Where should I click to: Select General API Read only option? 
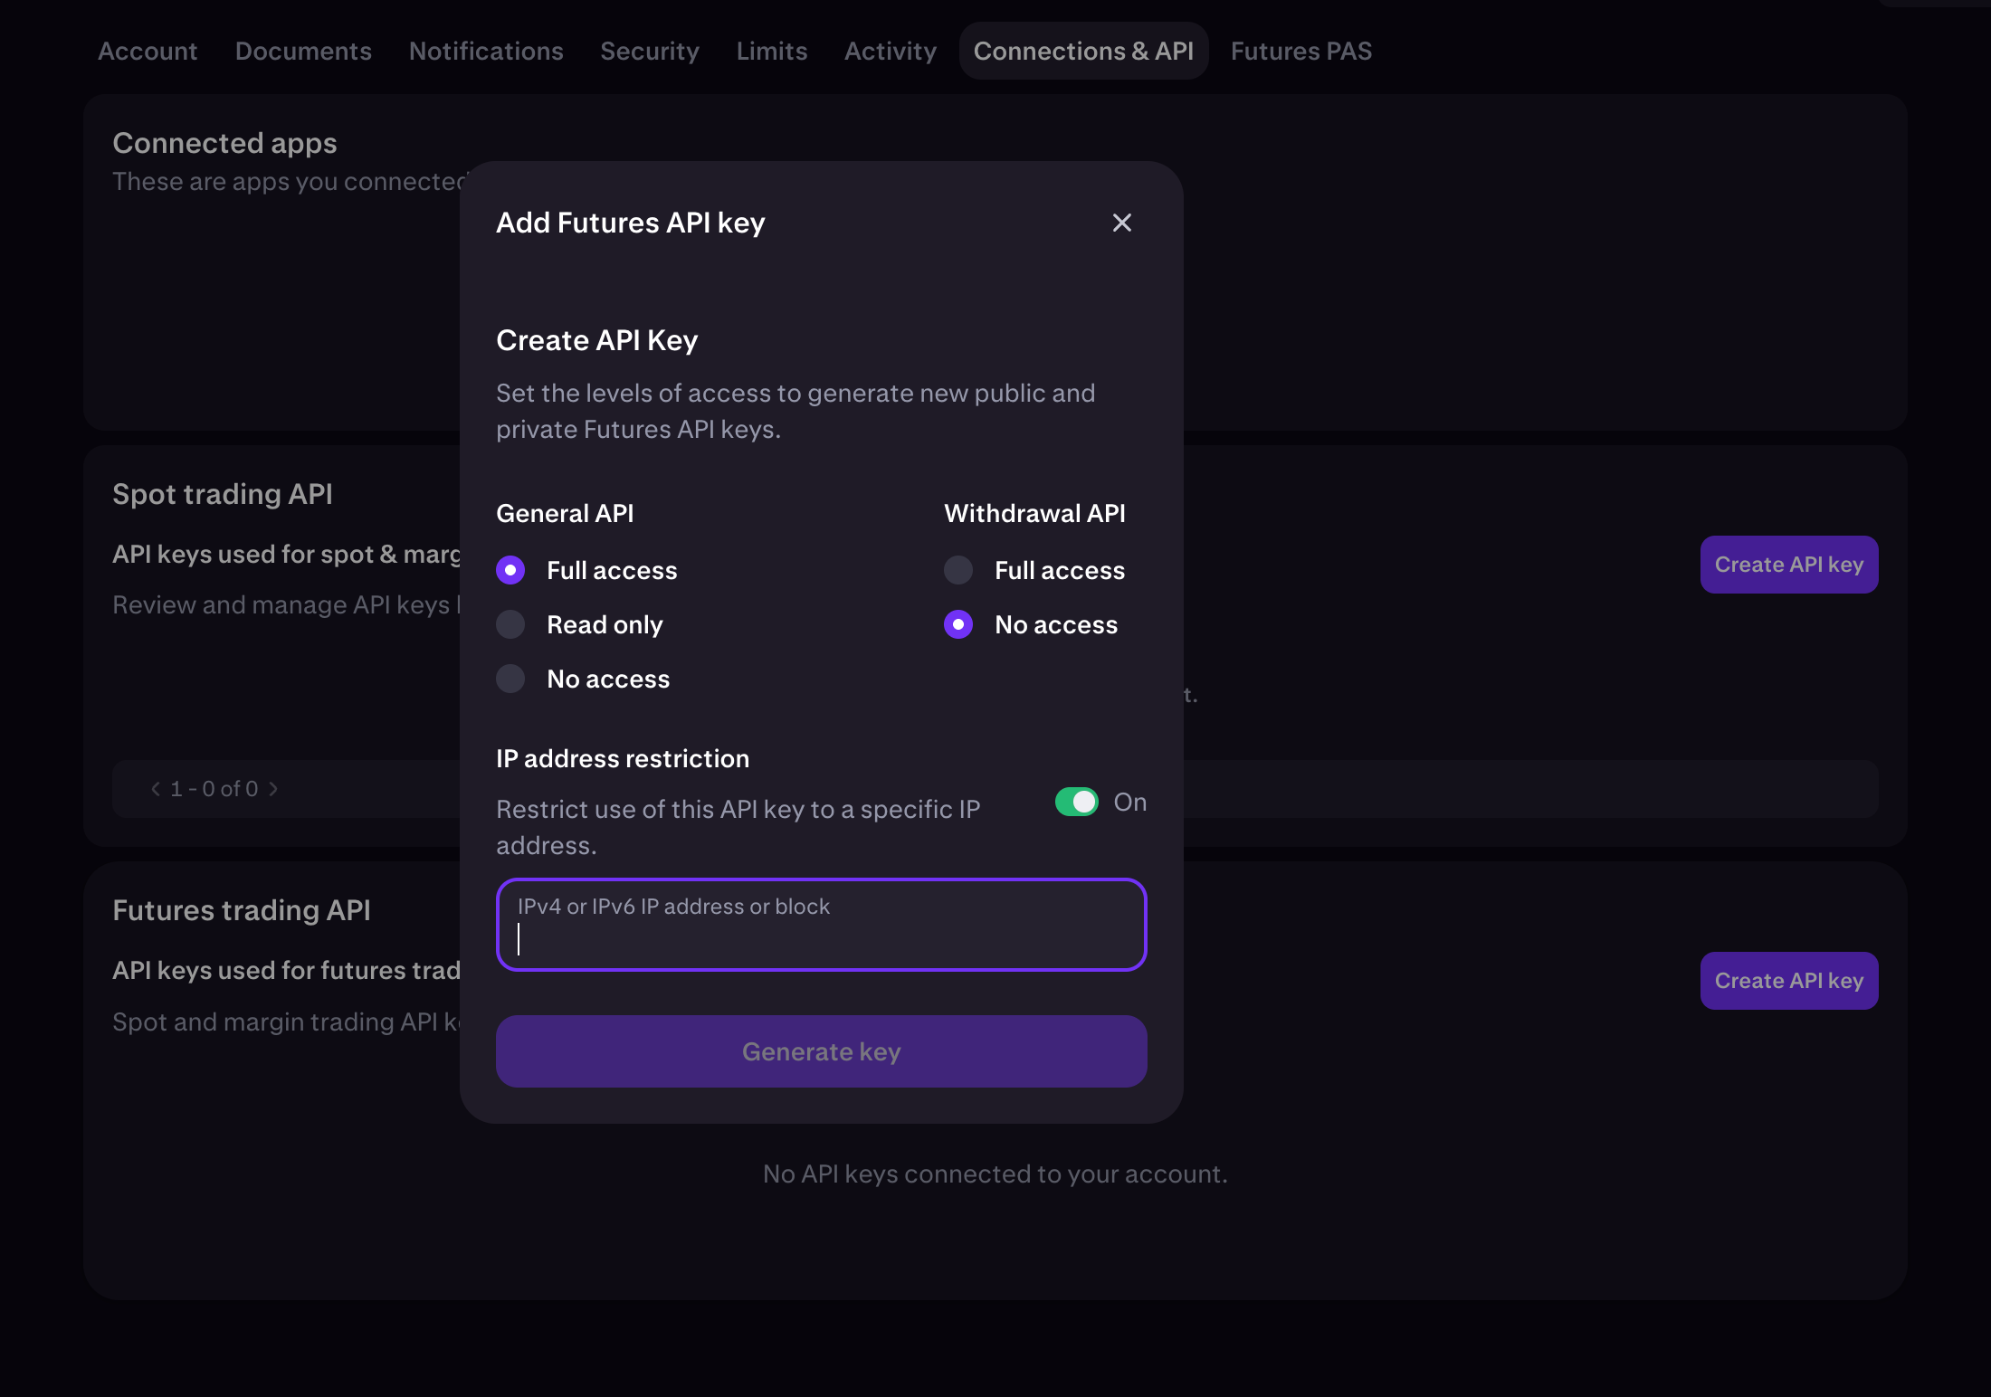[x=510, y=624]
